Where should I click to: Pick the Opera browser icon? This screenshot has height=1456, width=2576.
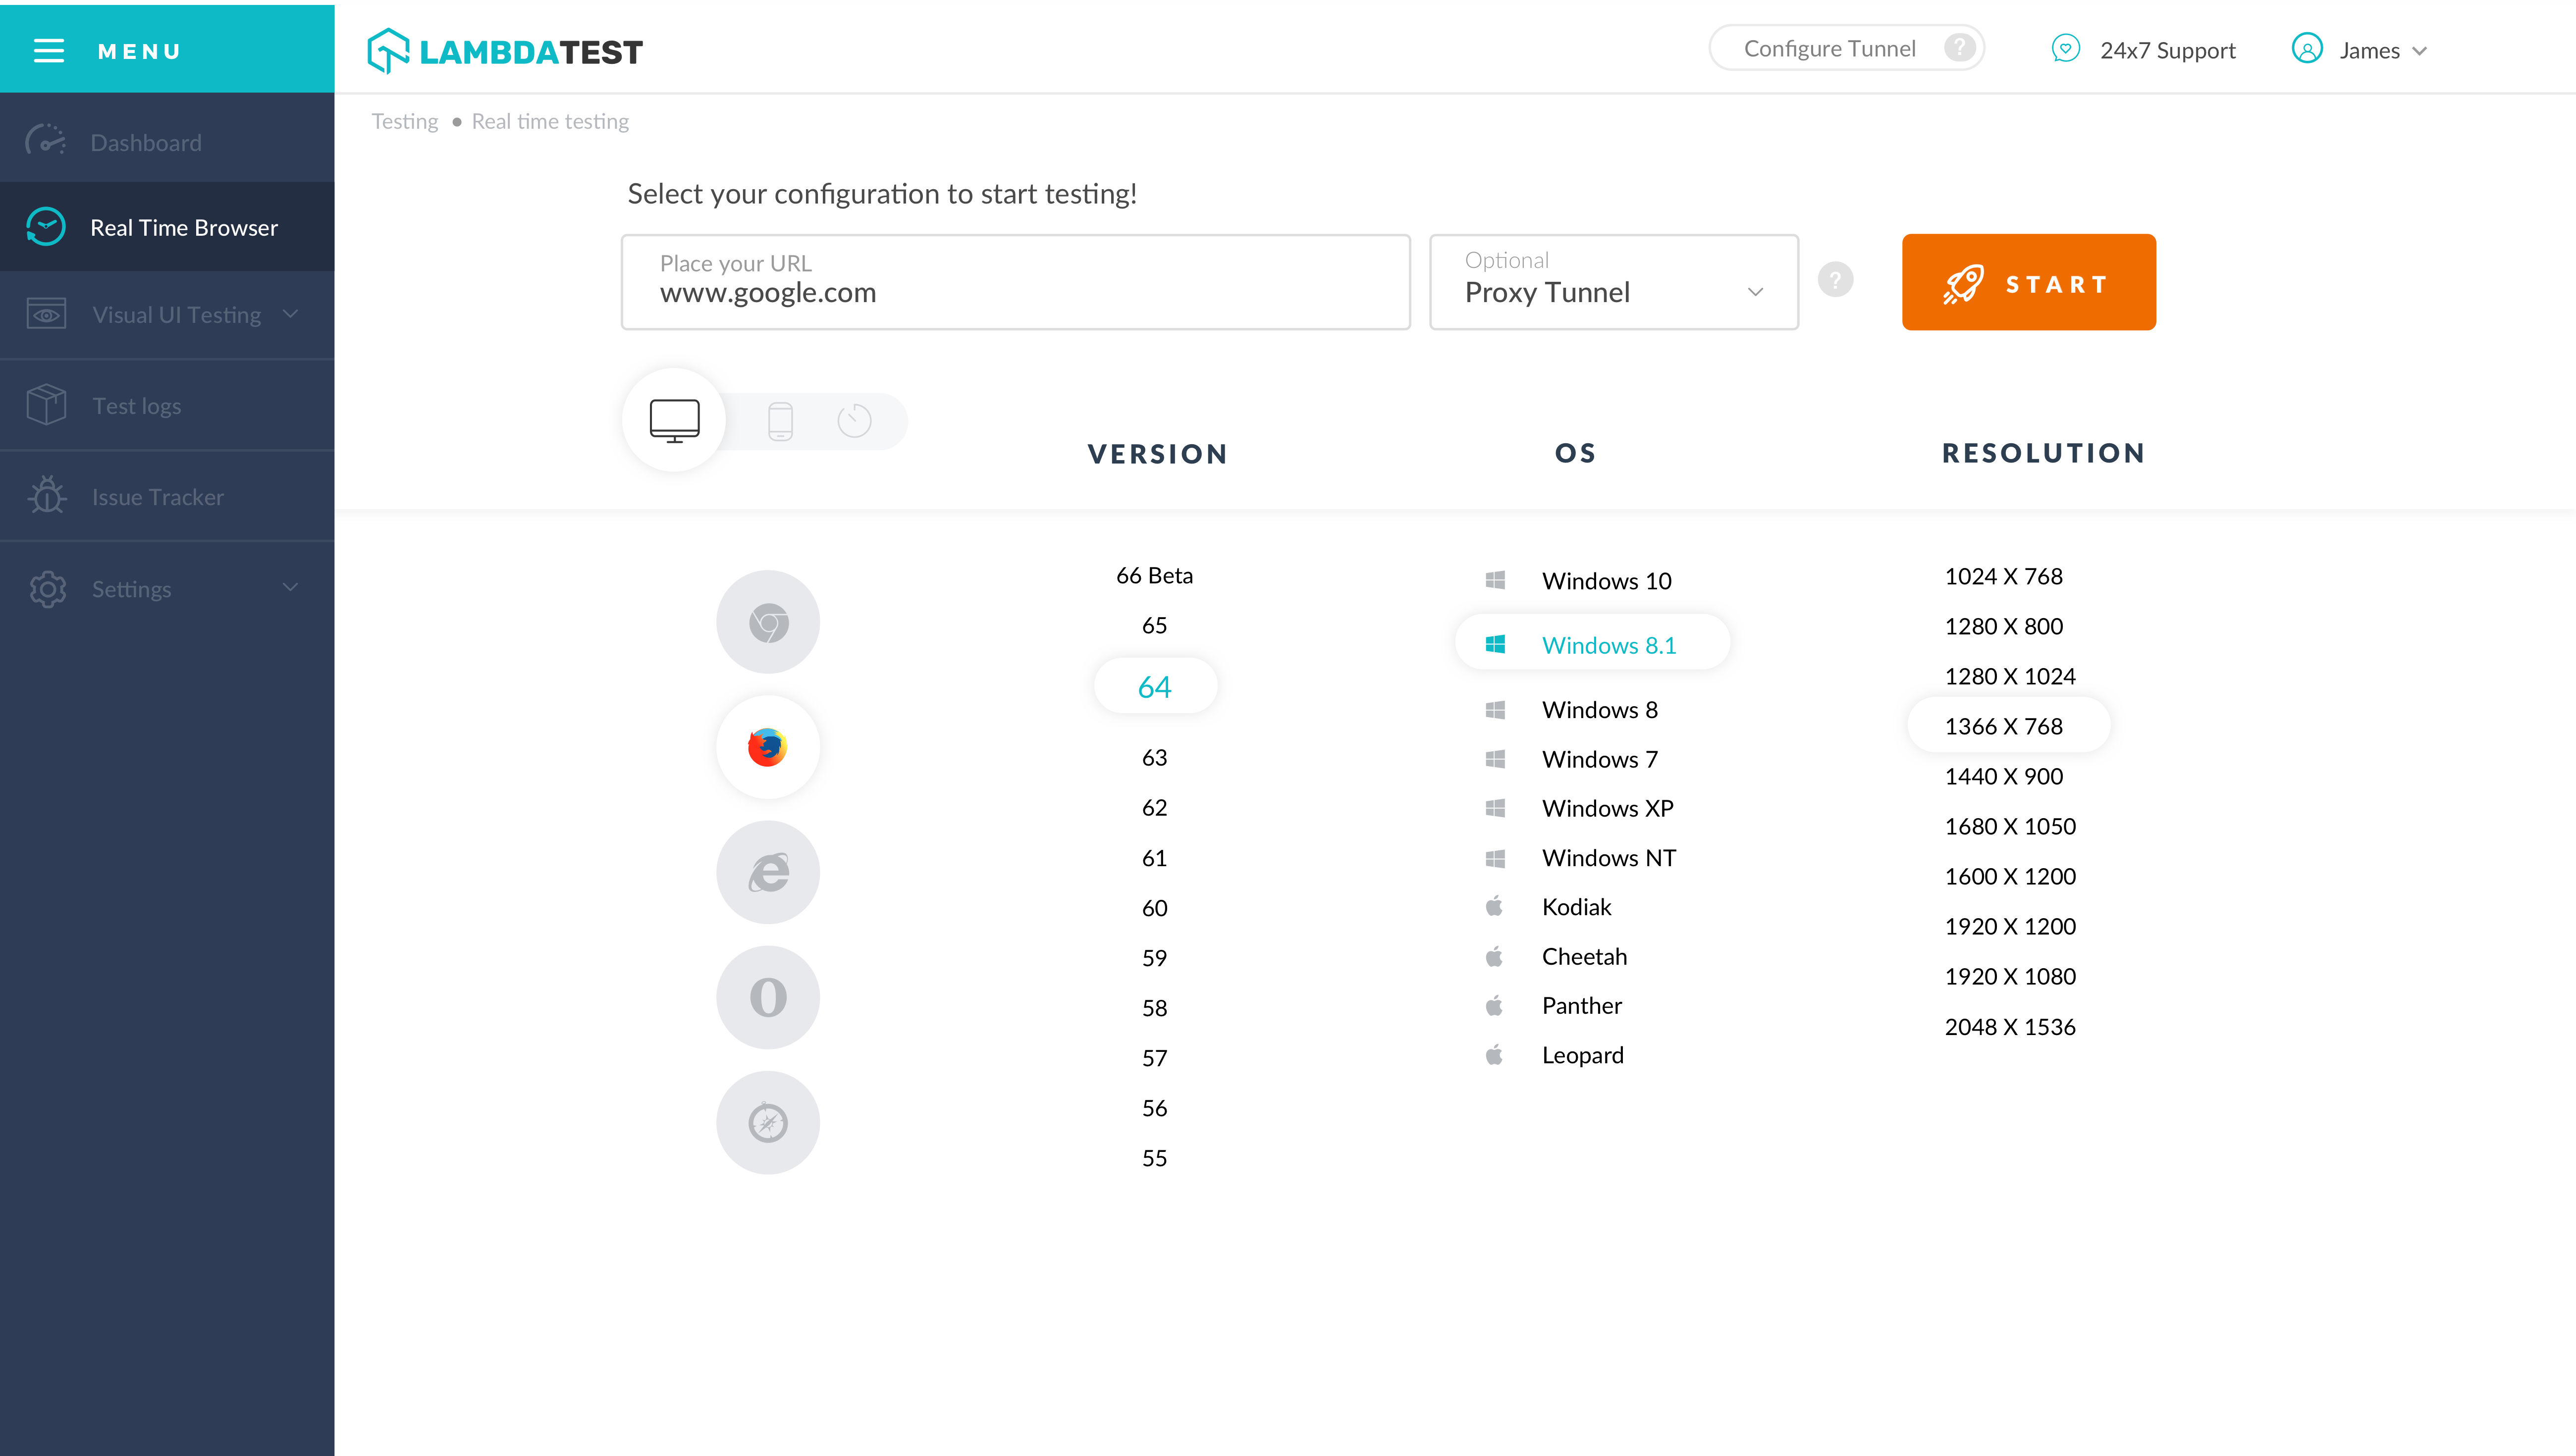pyautogui.click(x=768, y=997)
